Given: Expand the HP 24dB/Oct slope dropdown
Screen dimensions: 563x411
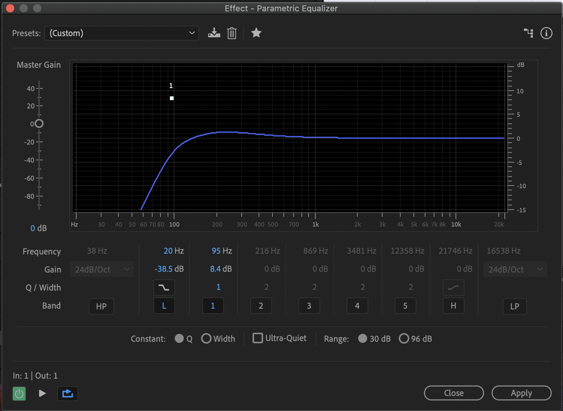Looking at the screenshot, I should click(x=102, y=269).
